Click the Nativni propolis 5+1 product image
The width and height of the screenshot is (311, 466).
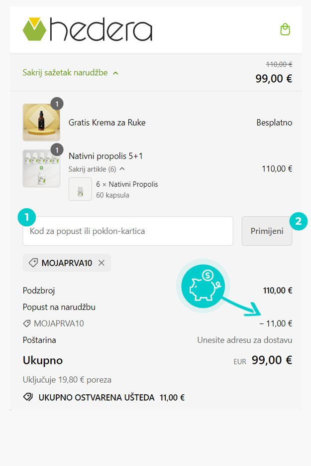(41, 168)
